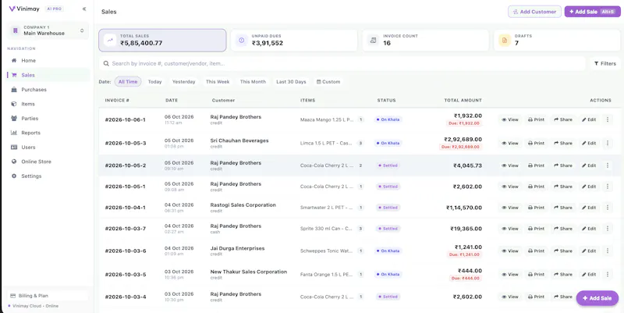Print invoice #2026-10-05-1
624x313 pixels.
pyautogui.click(x=536, y=187)
